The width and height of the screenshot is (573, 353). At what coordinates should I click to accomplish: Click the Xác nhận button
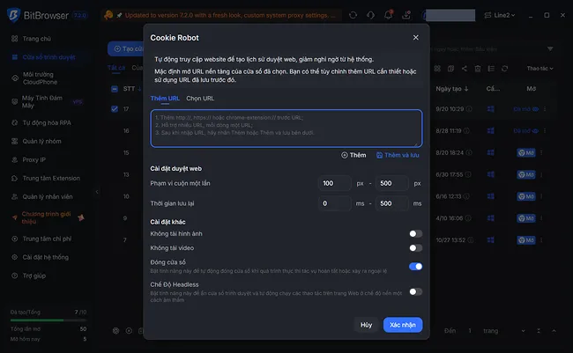(x=403, y=325)
